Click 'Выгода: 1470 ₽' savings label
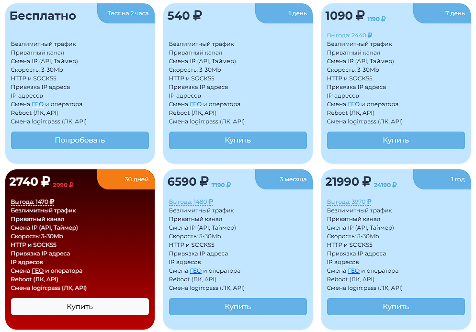Screen dimensions: 476x332 (x=33, y=202)
